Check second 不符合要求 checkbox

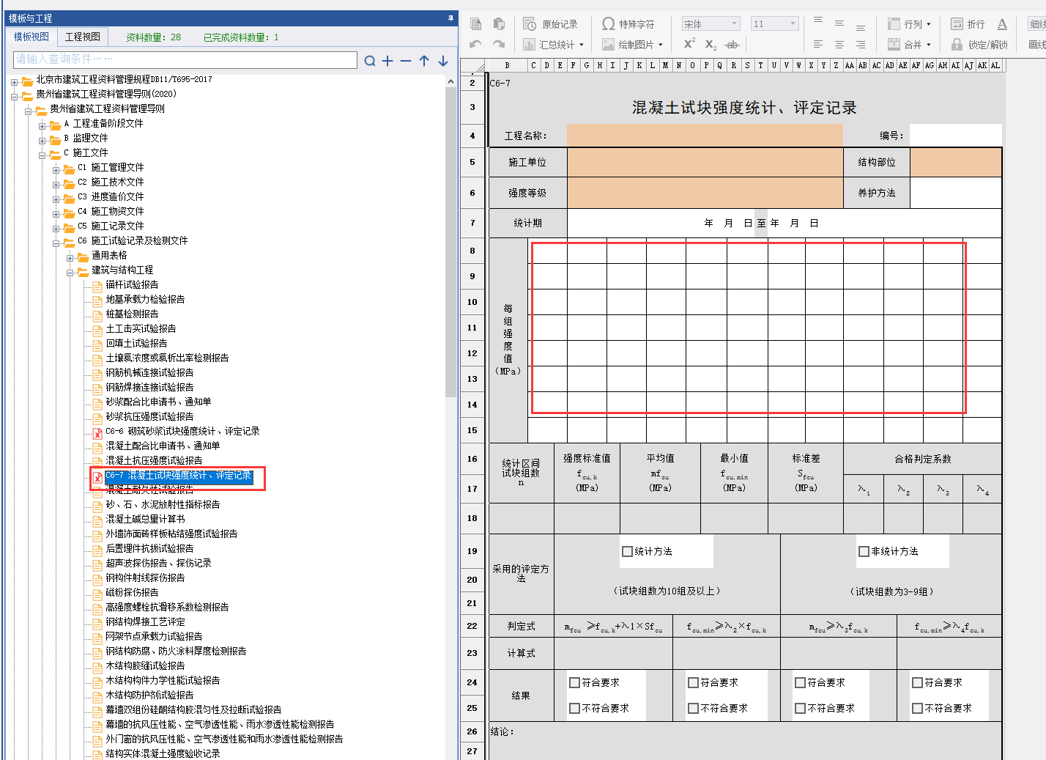pyautogui.click(x=693, y=708)
